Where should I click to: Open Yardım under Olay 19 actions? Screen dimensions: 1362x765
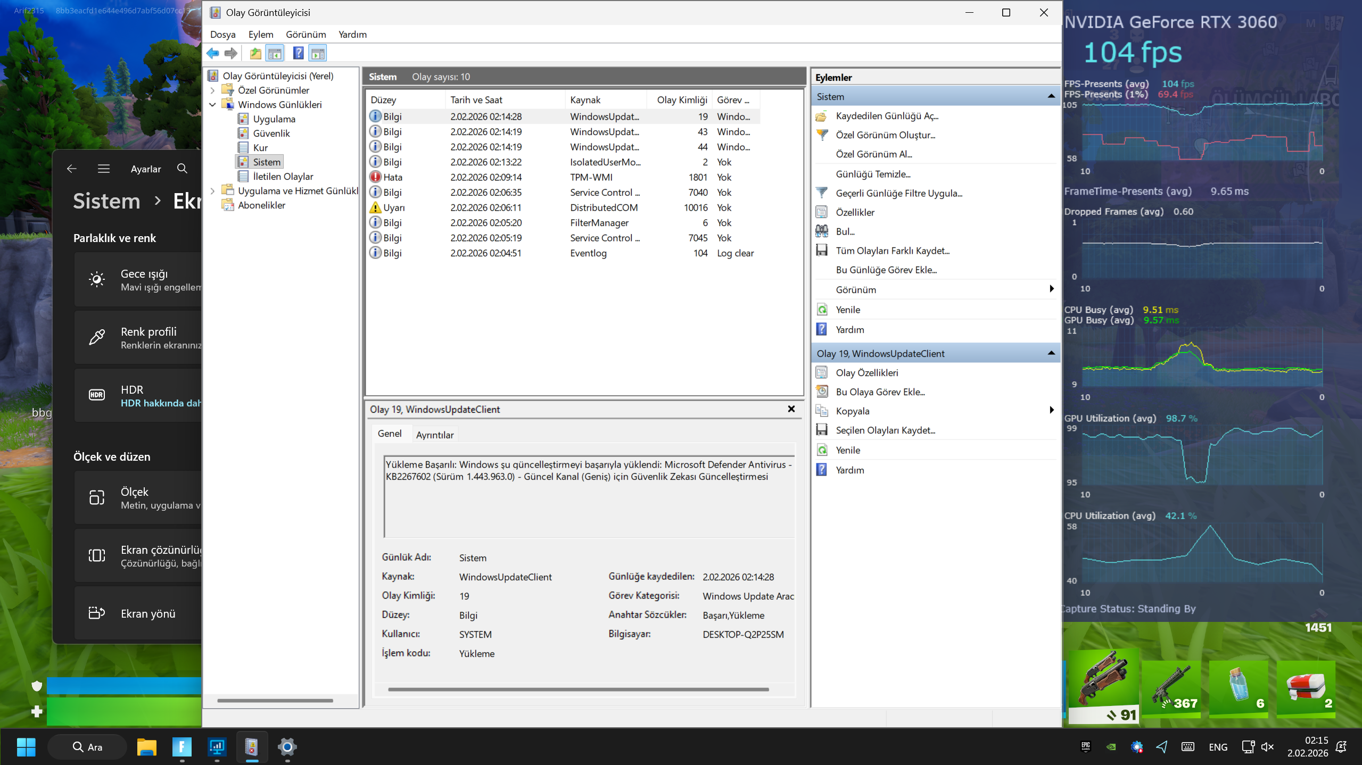point(849,470)
